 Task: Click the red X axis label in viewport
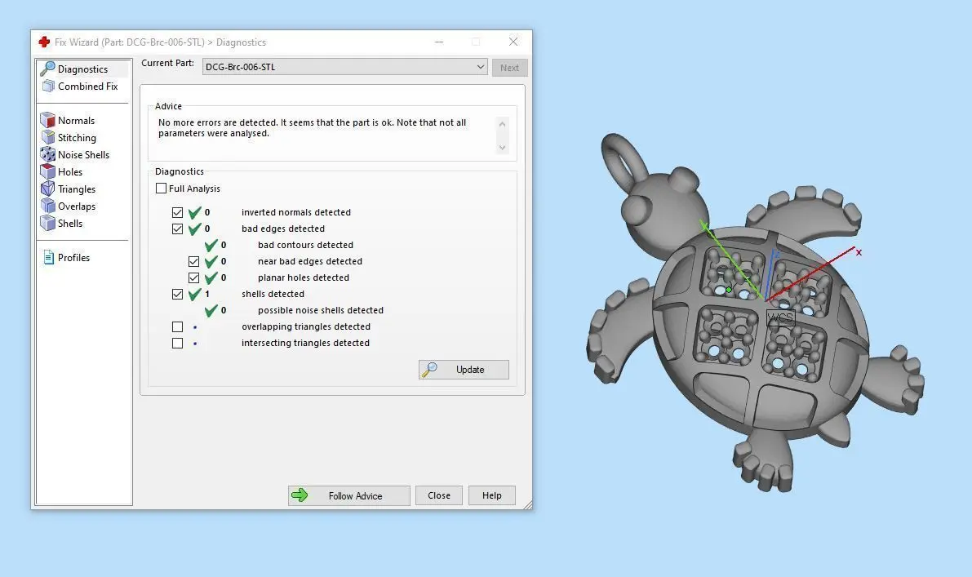859,252
